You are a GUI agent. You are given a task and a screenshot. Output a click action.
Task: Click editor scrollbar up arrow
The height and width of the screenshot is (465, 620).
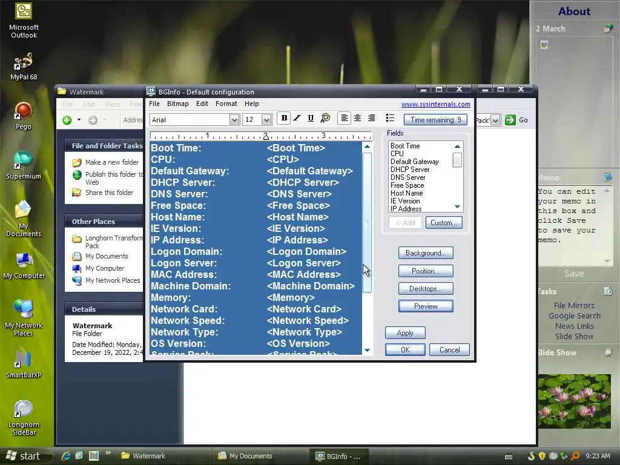tap(367, 147)
